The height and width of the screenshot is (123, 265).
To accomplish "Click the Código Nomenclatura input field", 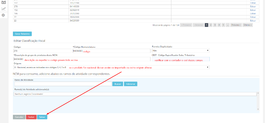I will pos(111,51).
